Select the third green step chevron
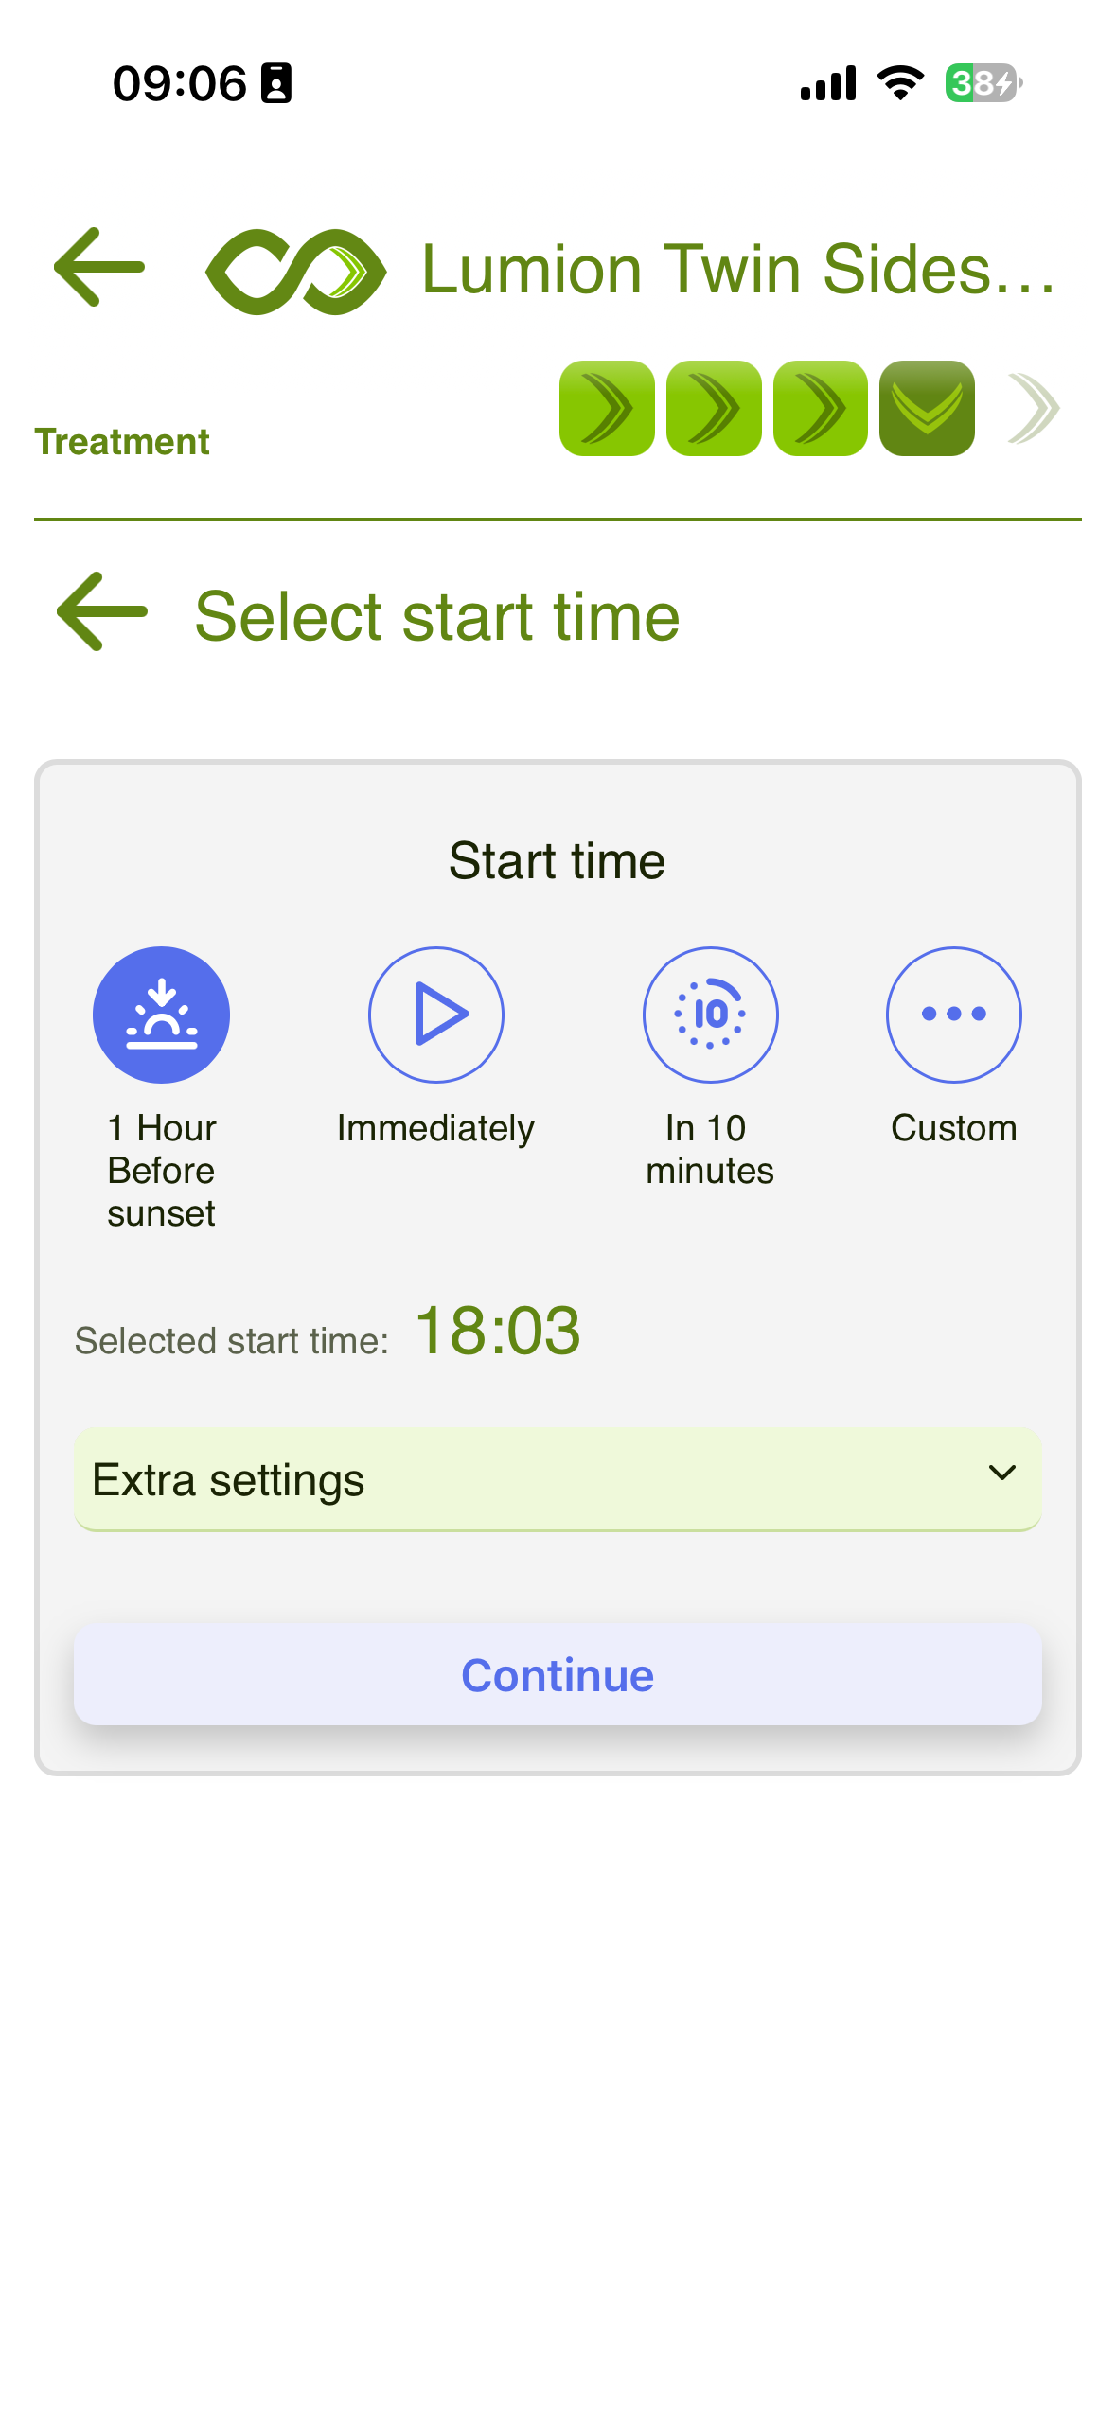Screen dimensions: 1116x2419 point(821,409)
